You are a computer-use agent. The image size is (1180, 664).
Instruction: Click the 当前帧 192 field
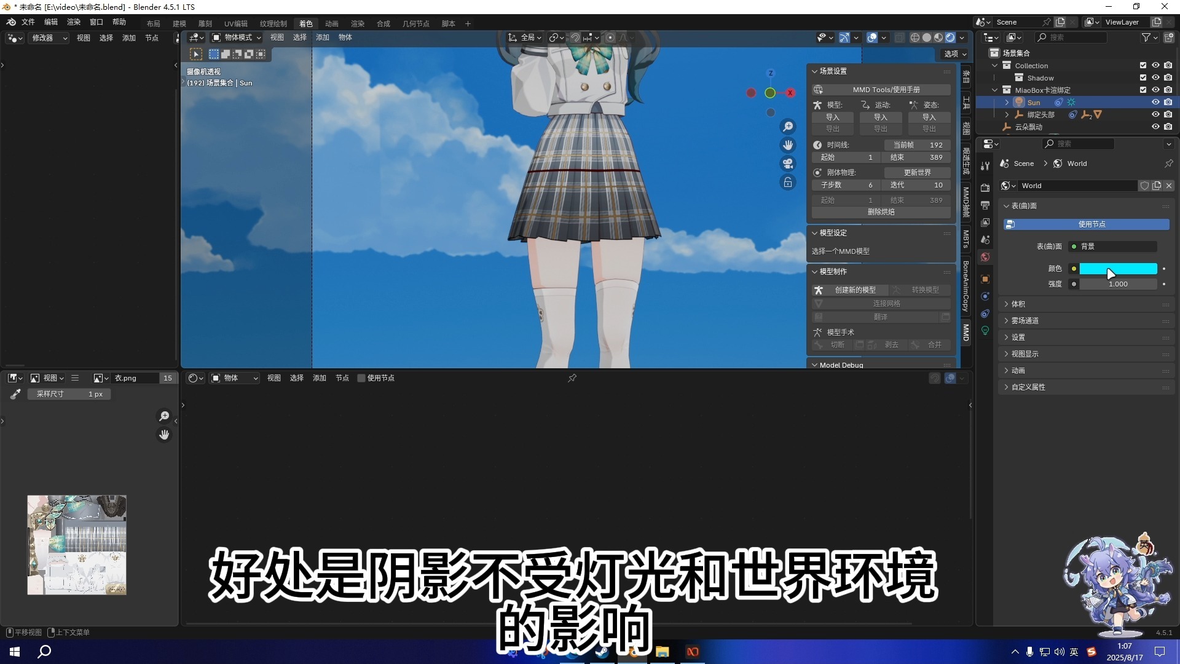tap(917, 145)
